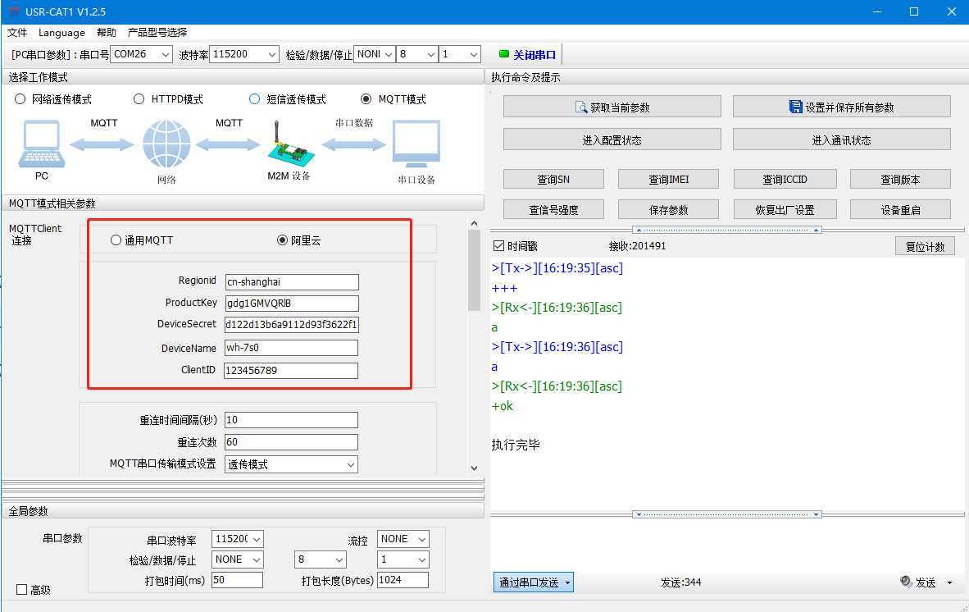Image resolution: width=969 pixels, height=612 pixels.
Task: Open the Language menu
Action: tap(61, 33)
